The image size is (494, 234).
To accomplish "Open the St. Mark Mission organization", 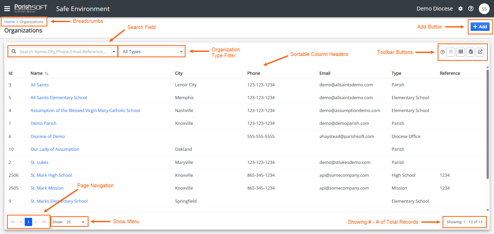I will click(x=47, y=188).
